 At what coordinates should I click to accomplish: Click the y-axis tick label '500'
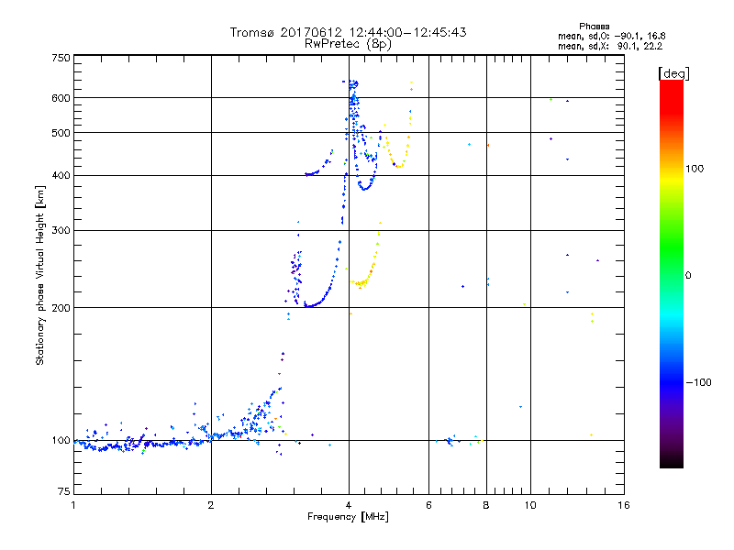point(61,133)
